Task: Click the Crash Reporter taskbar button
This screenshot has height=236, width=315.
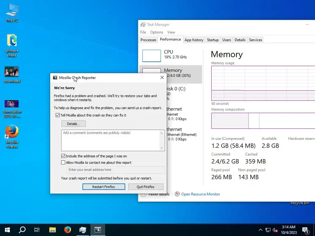Action: pyautogui.click(x=98, y=230)
